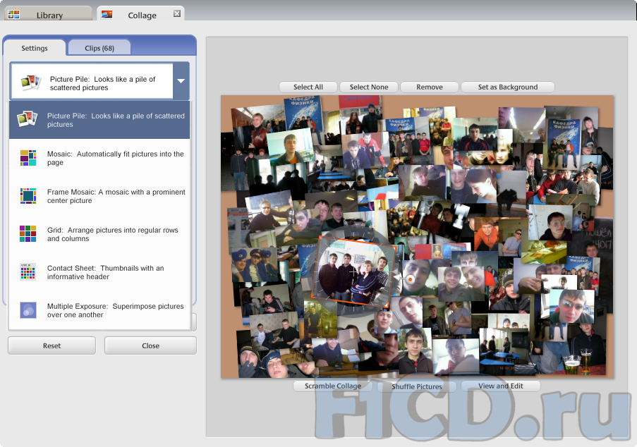Choose the Multiple Exposure option

click(x=99, y=310)
